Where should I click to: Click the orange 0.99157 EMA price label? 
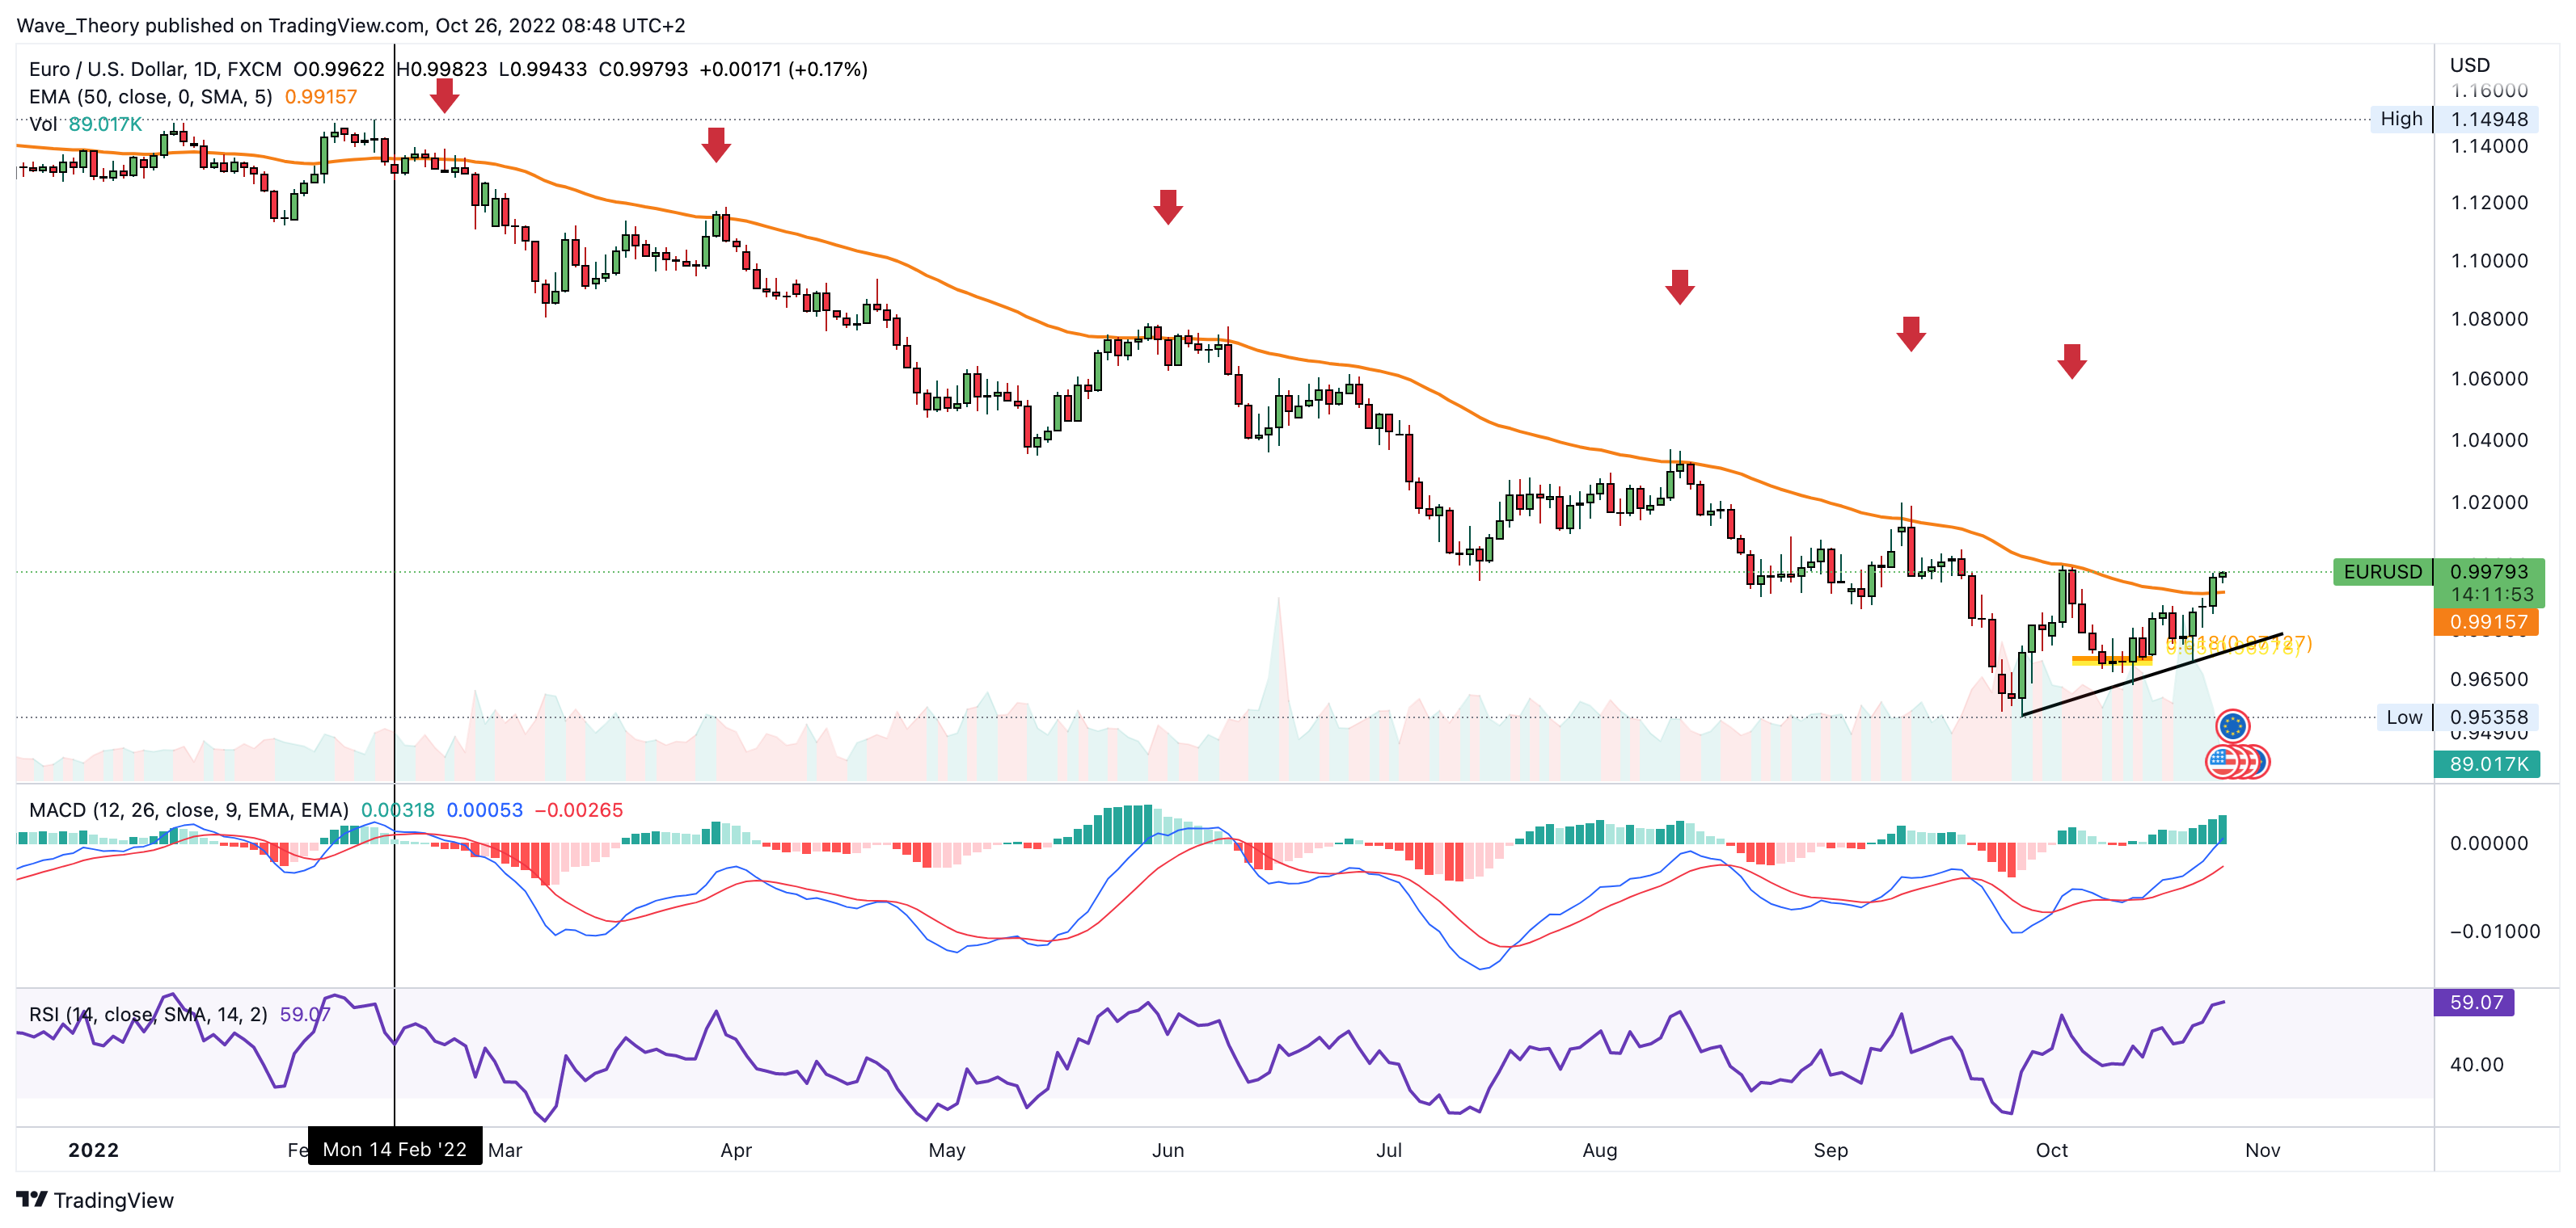2487,623
